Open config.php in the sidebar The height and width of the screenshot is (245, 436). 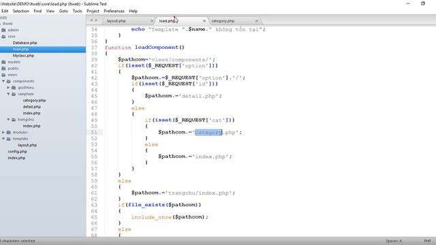pyautogui.click(x=17, y=151)
